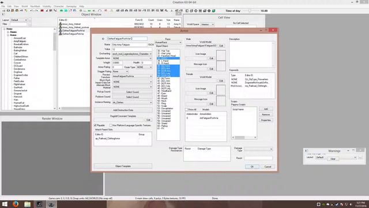Click the Object Window tree vertical scrollbar
The height and width of the screenshot is (208, 369).
click(55, 68)
